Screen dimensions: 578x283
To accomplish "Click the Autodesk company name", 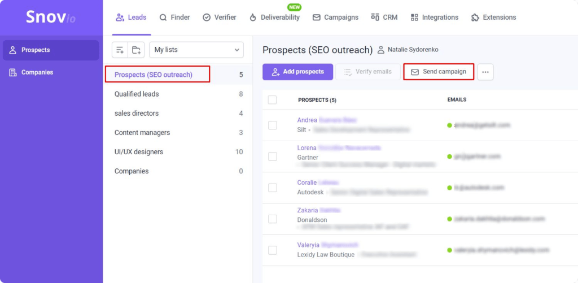I will click(x=310, y=192).
